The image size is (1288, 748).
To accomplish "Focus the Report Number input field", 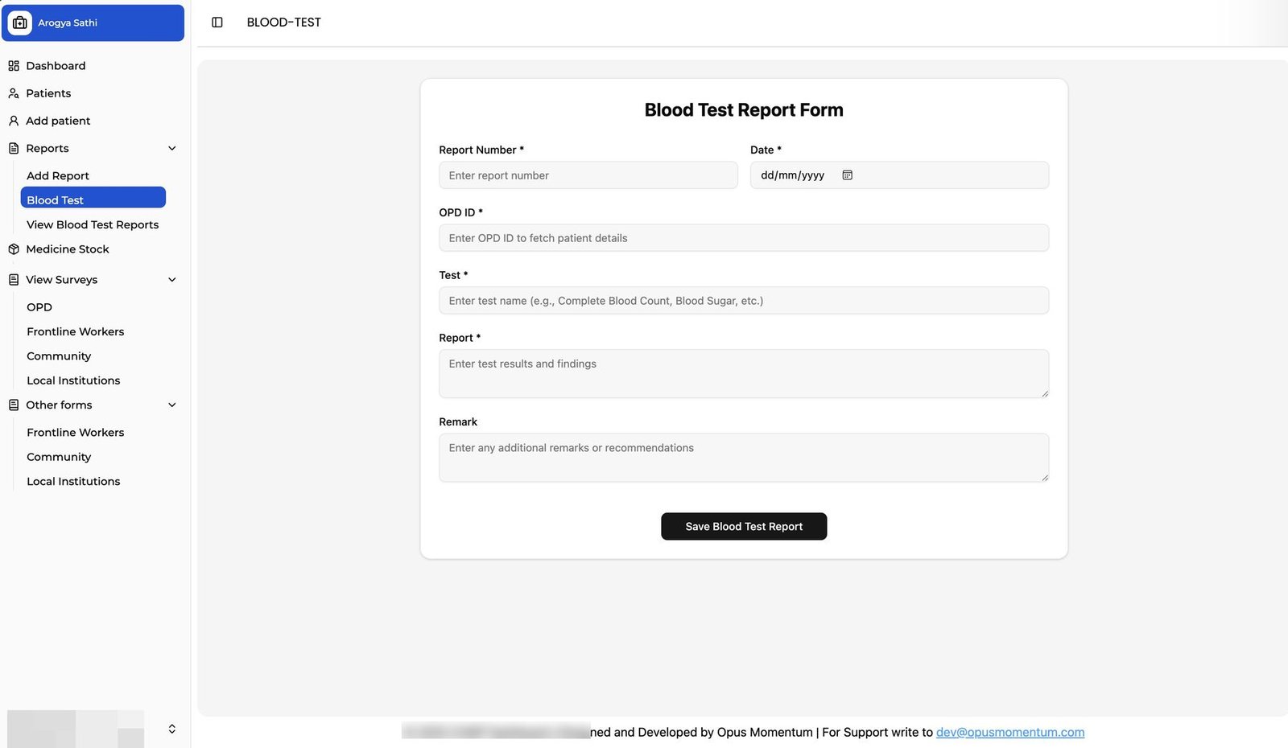I will (x=588, y=175).
